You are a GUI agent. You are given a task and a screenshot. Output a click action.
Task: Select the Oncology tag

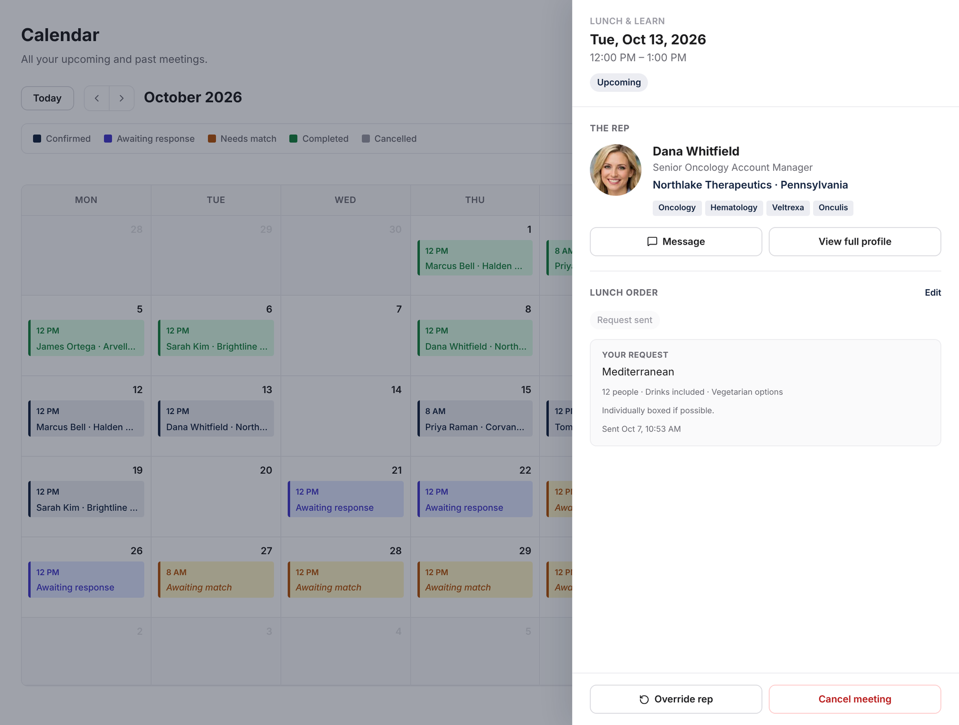677,207
